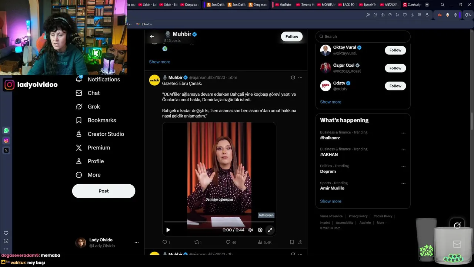This screenshot has height=267, width=474.
Task: Switch to the Cumhuriyet browser tab
Action: (412, 4)
